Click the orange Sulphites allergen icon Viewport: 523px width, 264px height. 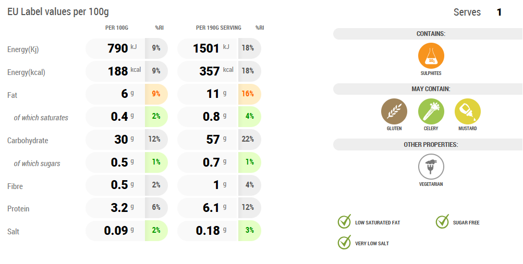(x=431, y=56)
